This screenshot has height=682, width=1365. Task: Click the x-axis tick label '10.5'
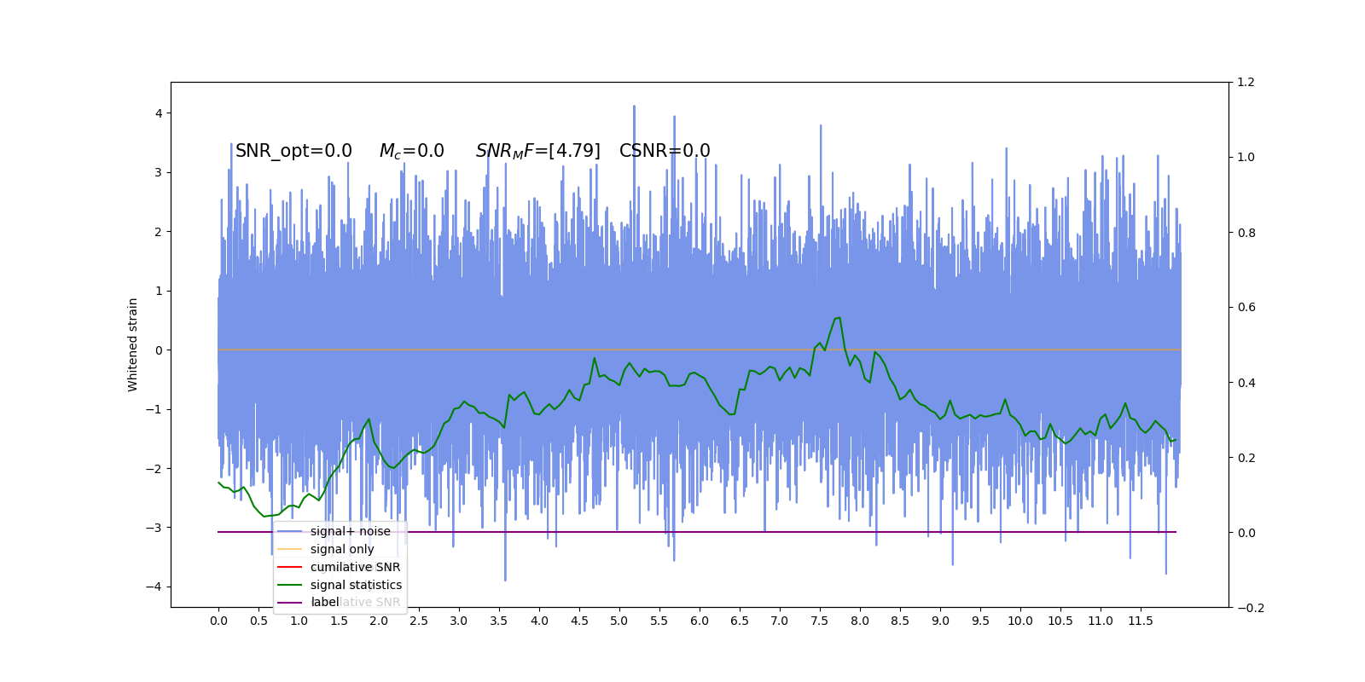[x=1060, y=621]
